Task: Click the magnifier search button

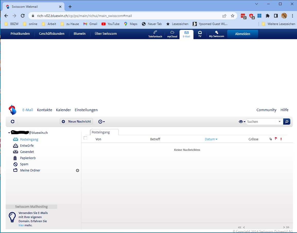Action: (287, 122)
